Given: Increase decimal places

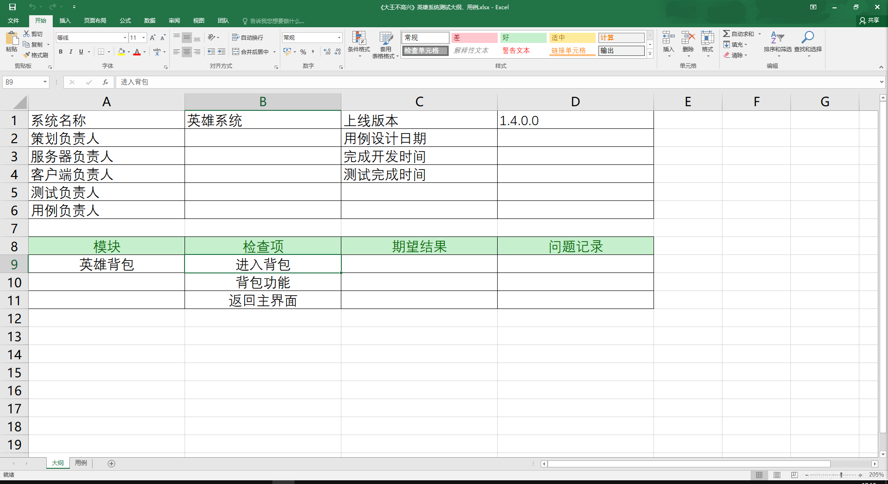Looking at the screenshot, I should point(327,52).
